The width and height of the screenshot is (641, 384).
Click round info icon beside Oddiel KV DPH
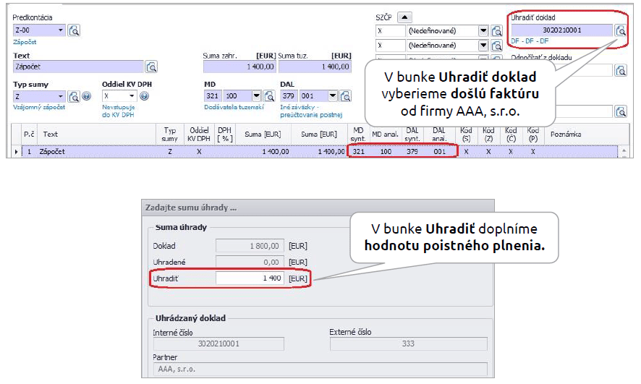point(144,96)
